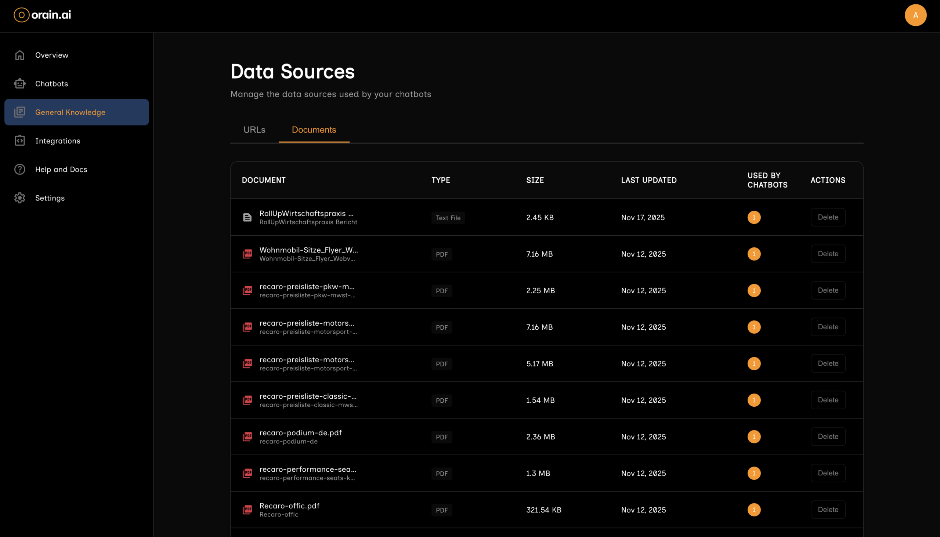Click chatbot count badge for Wohnmobil-Sitze flyer
The height and width of the screenshot is (537, 940).
754,254
